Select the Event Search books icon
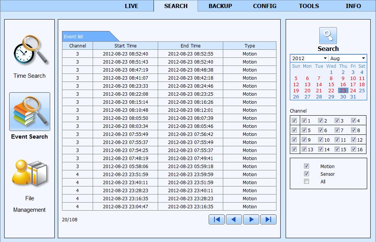 tap(30, 111)
